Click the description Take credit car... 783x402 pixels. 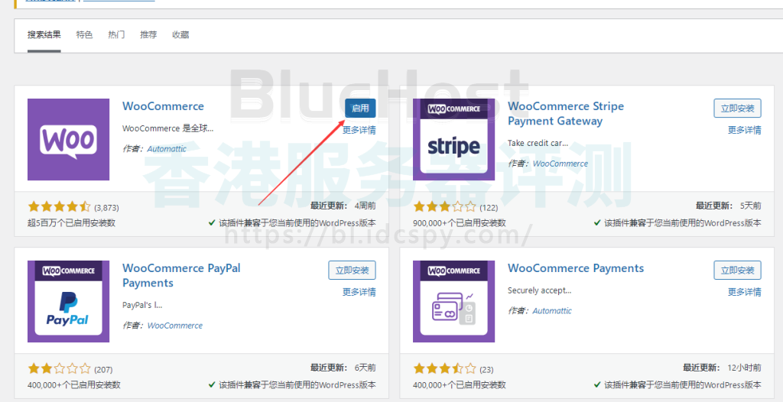coord(538,144)
